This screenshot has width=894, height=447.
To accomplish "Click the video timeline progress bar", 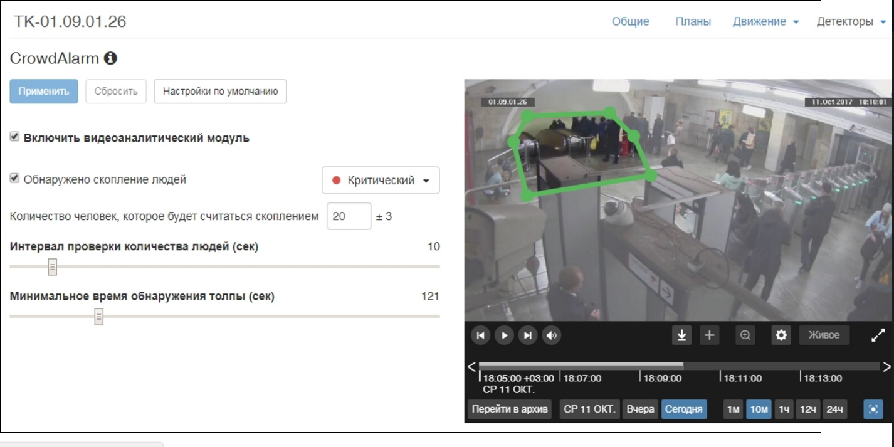I will [680, 365].
